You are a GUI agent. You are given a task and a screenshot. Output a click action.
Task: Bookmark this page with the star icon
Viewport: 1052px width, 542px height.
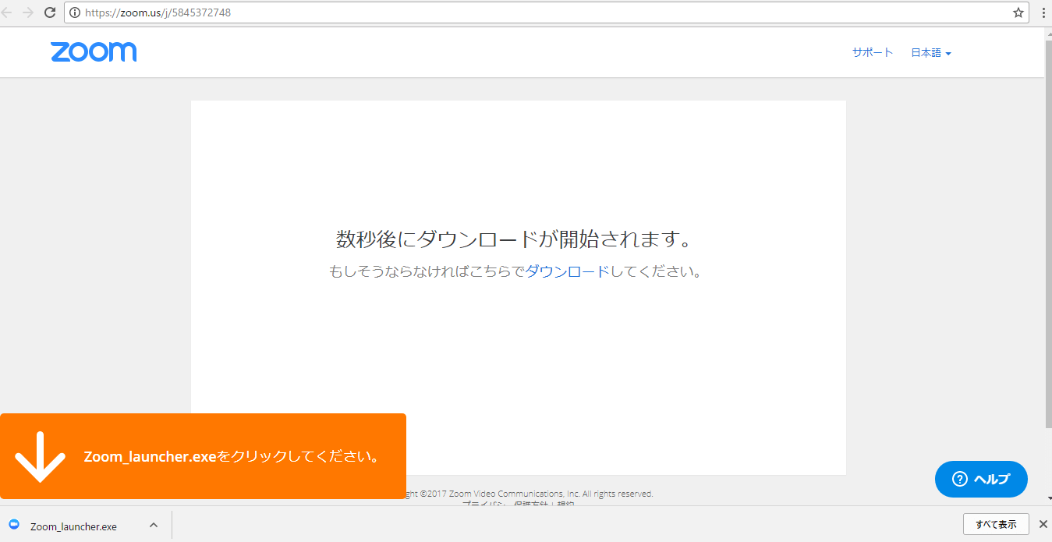(1018, 12)
